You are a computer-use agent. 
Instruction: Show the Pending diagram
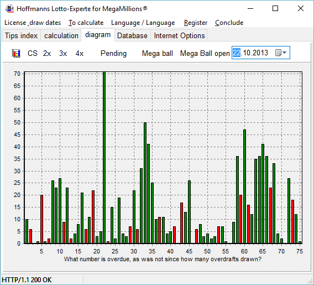(x=113, y=53)
